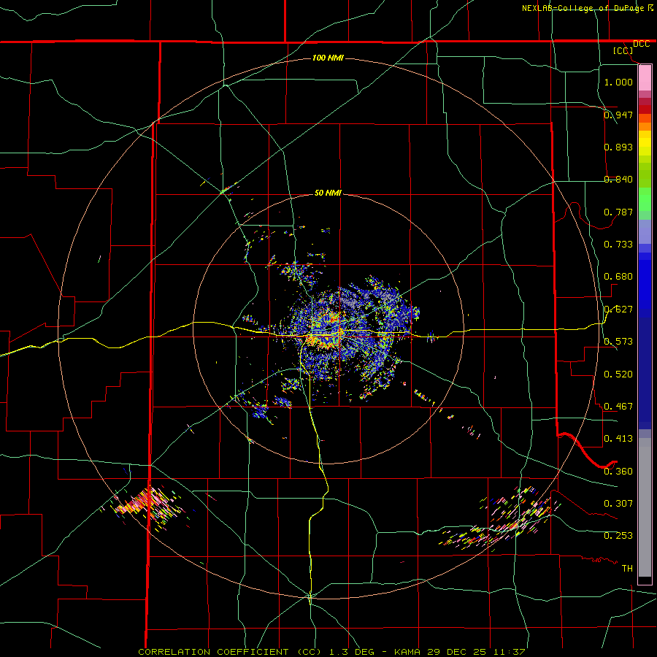
Task: Click the [CC] color scale unit label
Action: (623, 50)
